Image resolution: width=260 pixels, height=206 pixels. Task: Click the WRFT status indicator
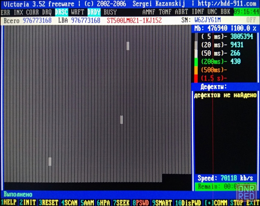tap(77, 12)
